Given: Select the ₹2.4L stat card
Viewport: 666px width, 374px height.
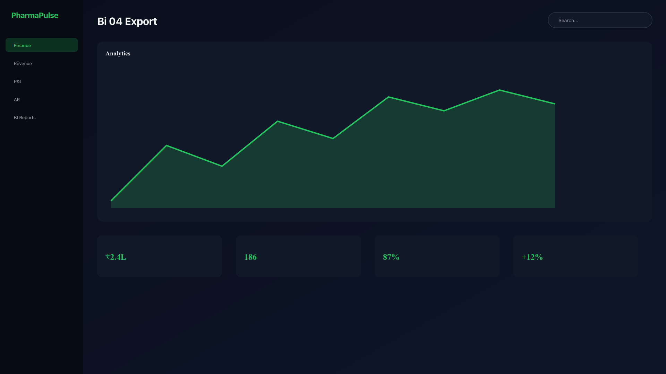Looking at the screenshot, I should (160, 256).
